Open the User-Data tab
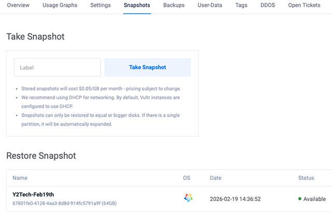Screen dimensions: 332x212 (x=210, y=5)
